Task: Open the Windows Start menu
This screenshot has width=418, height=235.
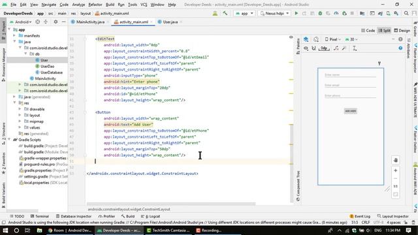Action: coord(5,230)
